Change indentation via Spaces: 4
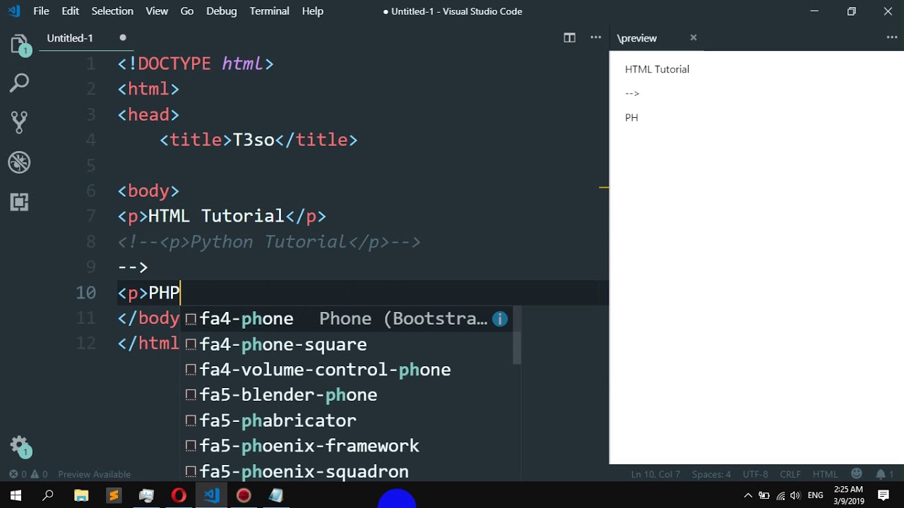This screenshot has width=904, height=508. pos(711,474)
